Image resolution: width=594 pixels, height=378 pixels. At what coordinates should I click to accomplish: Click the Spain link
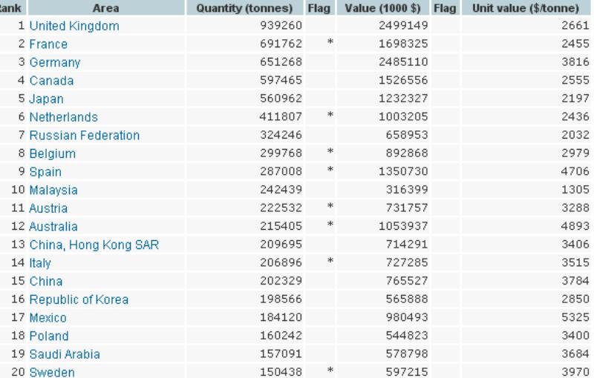point(46,172)
